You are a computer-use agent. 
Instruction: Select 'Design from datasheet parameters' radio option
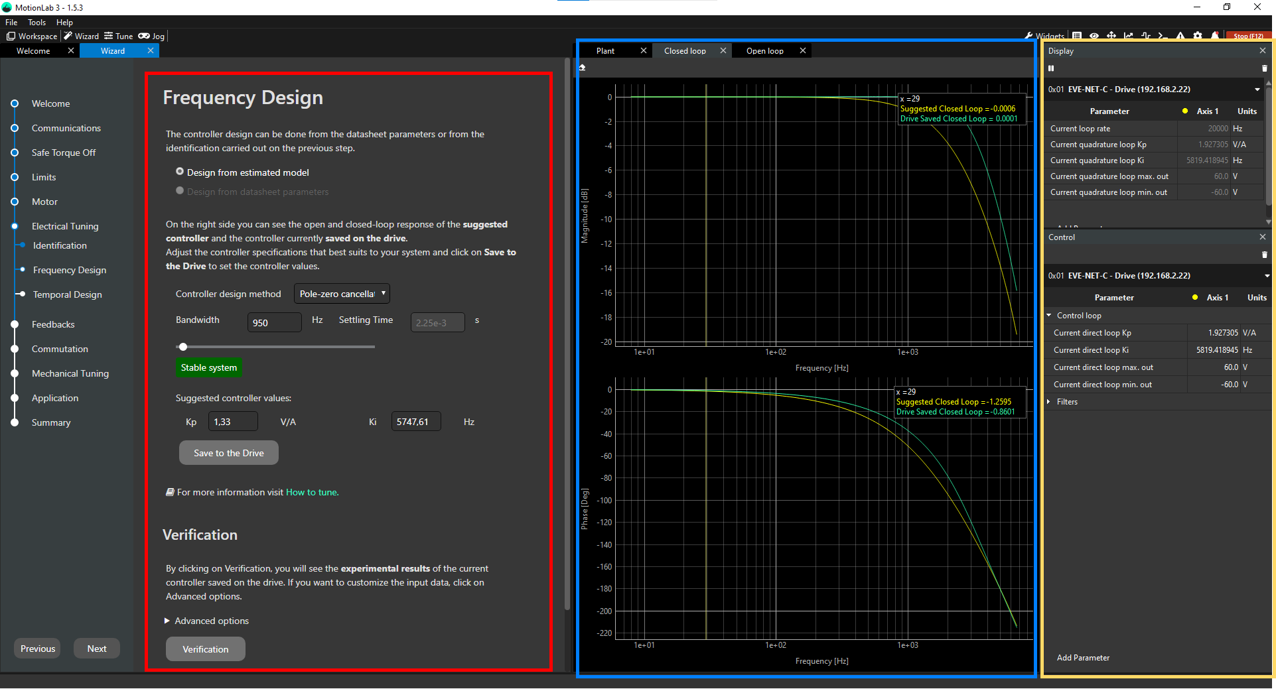click(180, 191)
